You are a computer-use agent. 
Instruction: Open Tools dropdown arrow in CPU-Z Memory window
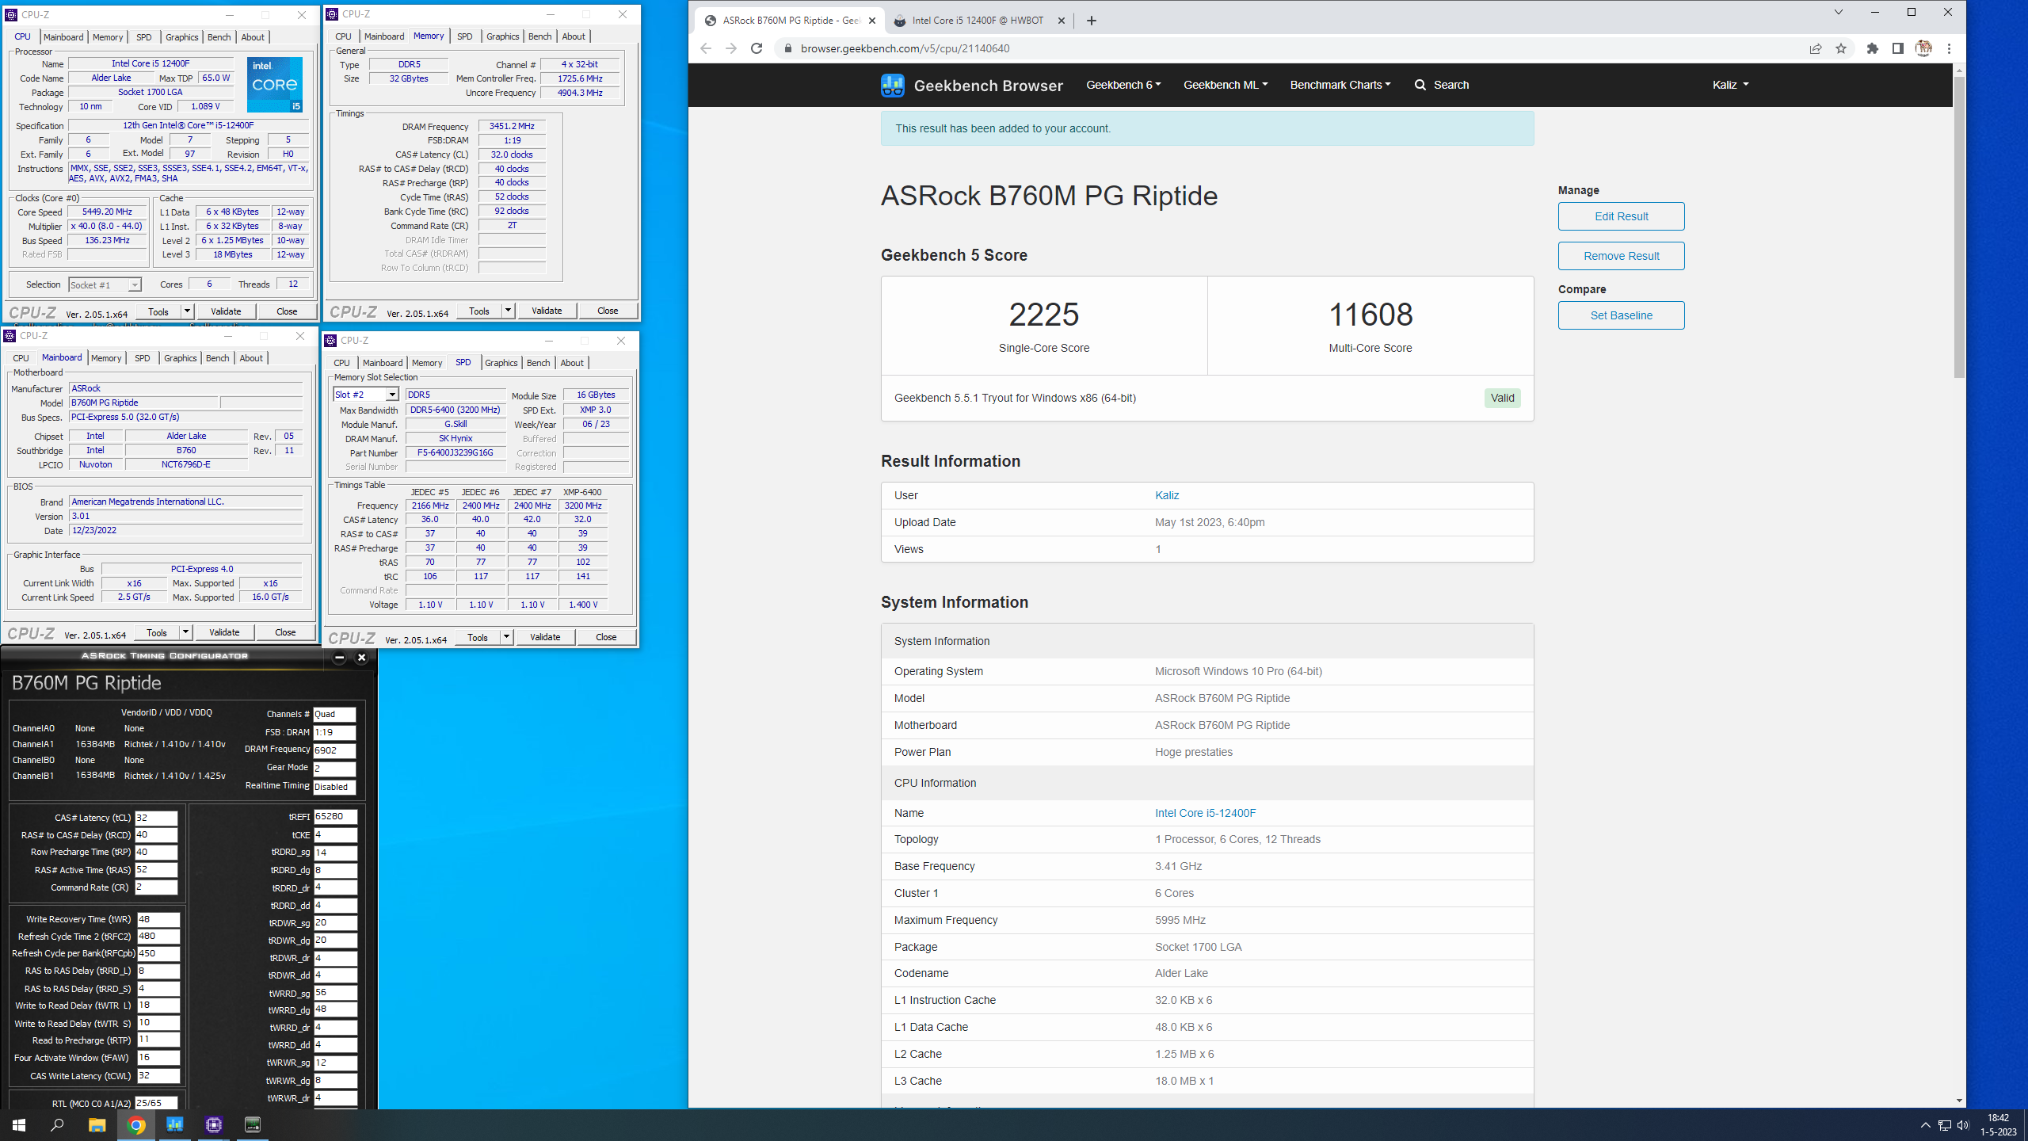click(x=508, y=311)
